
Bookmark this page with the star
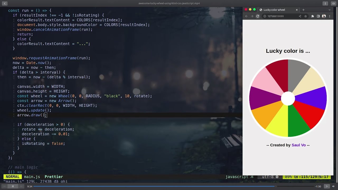click(x=306, y=16)
